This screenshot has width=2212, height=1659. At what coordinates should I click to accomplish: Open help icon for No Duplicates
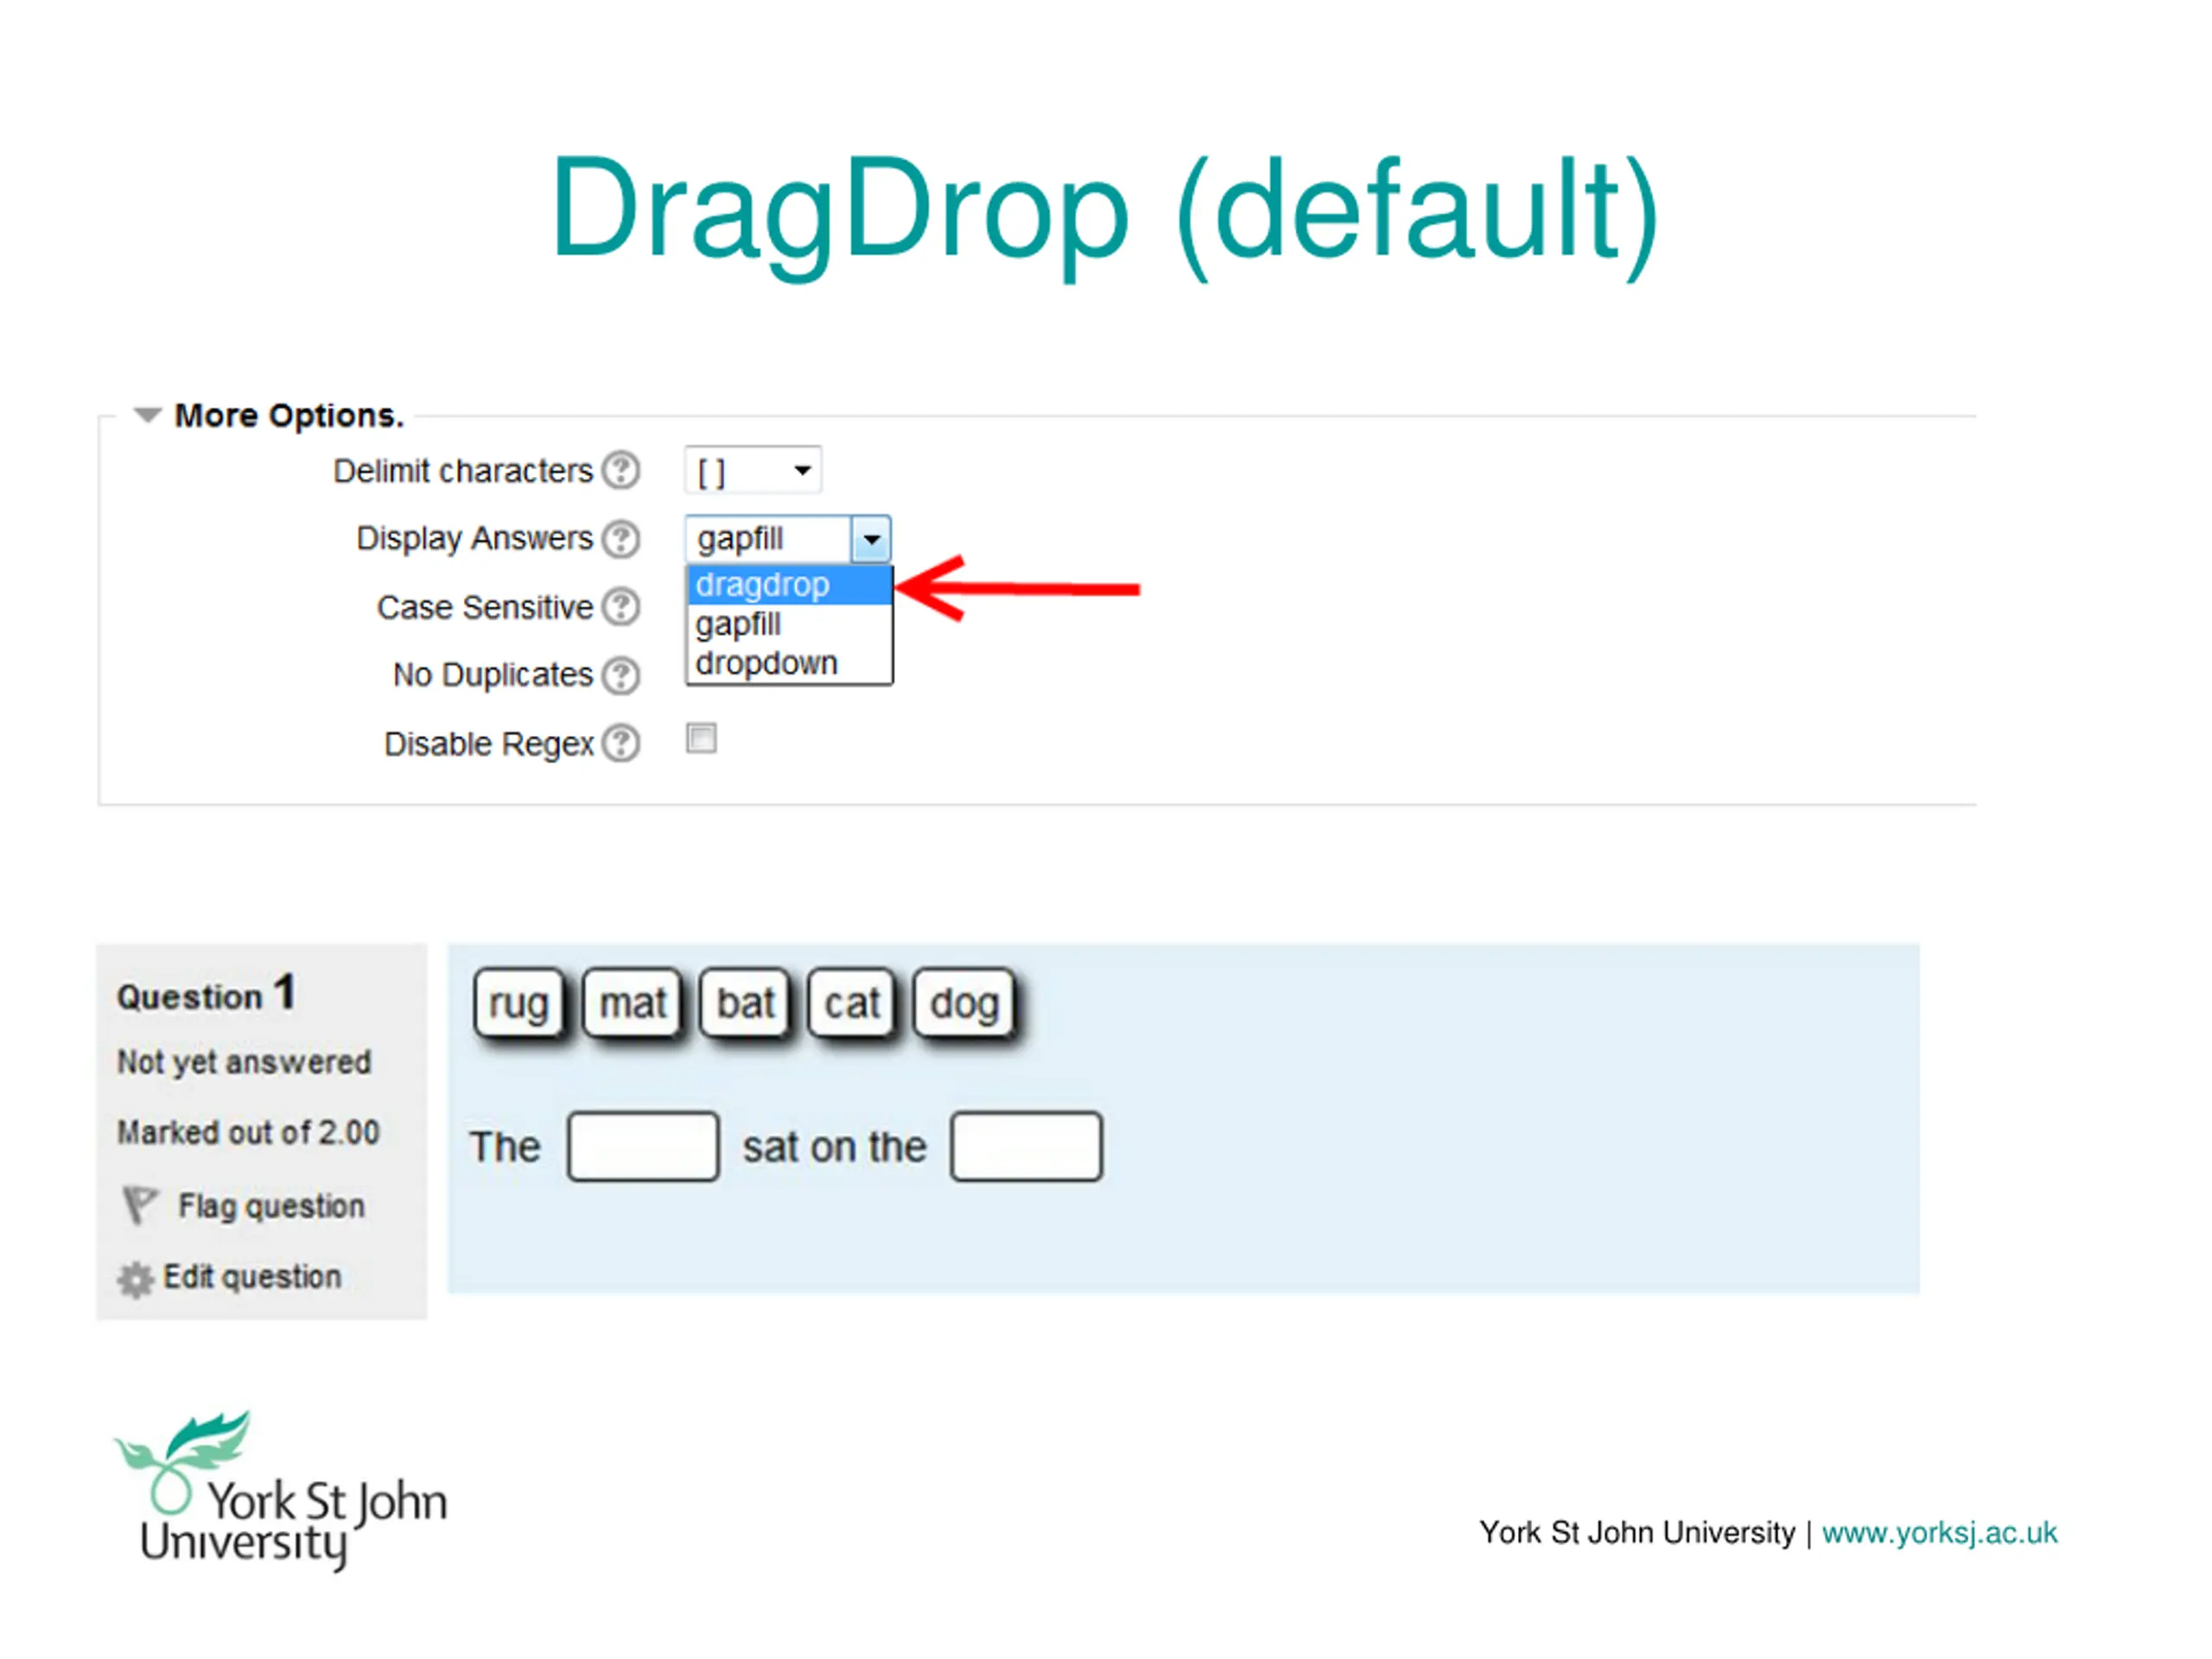(621, 676)
